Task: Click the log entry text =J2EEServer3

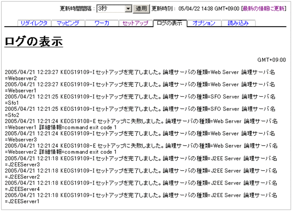Action: coord(23,164)
